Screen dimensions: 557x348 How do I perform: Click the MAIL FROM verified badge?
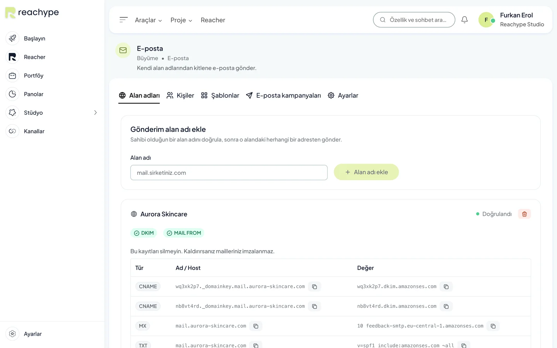click(184, 233)
